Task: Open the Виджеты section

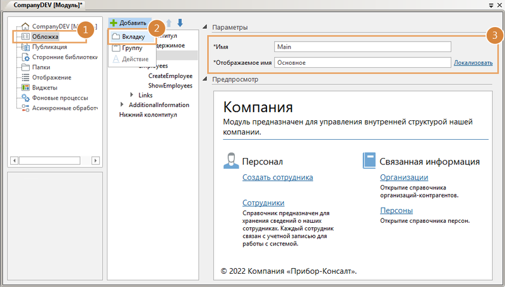Action: tap(44, 87)
